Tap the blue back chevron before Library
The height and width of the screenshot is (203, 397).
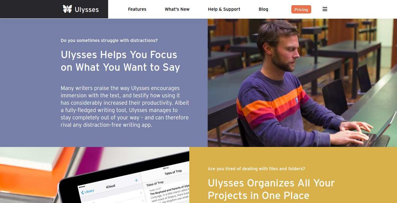[x=82, y=193]
